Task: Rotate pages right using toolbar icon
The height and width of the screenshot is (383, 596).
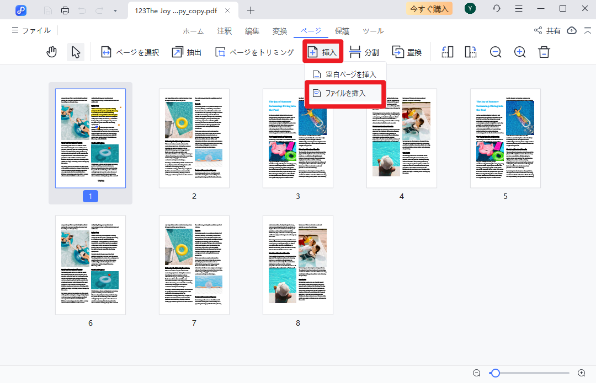Action: point(471,52)
